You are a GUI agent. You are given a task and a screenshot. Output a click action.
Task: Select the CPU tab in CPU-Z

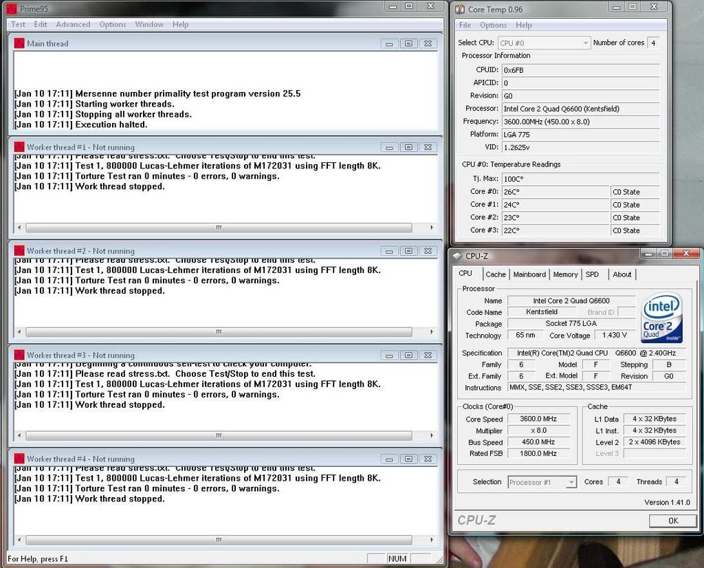click(465, 274)
